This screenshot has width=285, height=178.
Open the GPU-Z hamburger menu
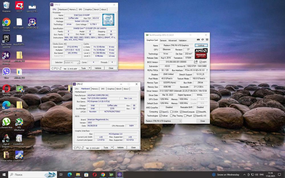[x=207, y=40]
